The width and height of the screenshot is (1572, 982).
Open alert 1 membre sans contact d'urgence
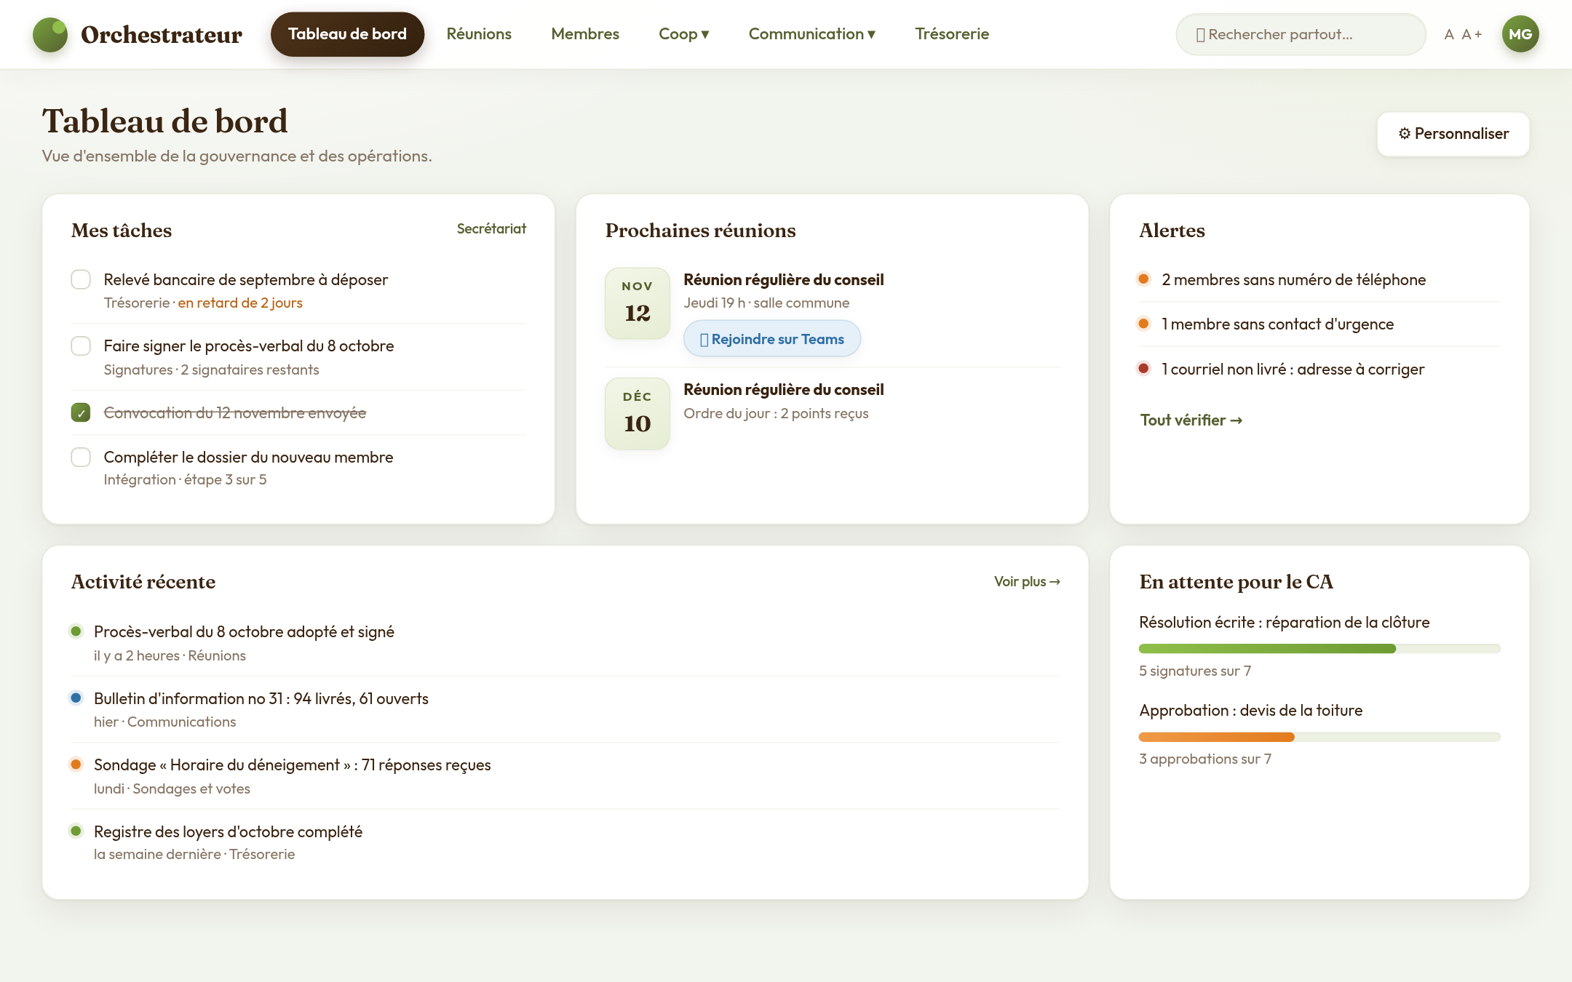[1319, 324]
